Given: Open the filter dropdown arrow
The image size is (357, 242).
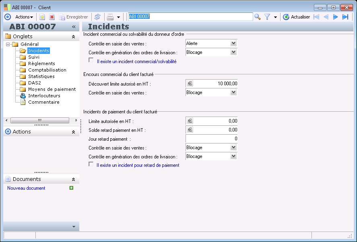Looking at the screenshot, I should 275,17.
